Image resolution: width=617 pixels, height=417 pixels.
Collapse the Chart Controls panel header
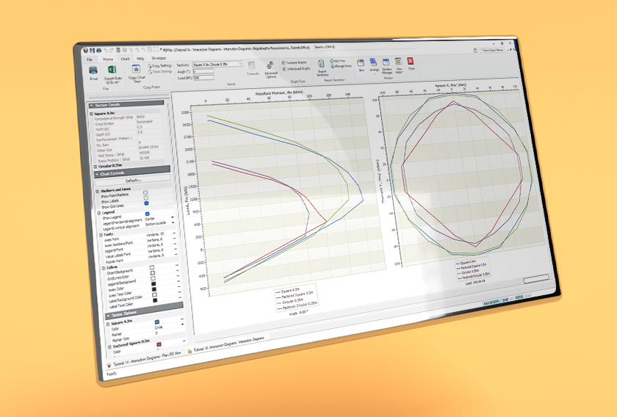131,173
